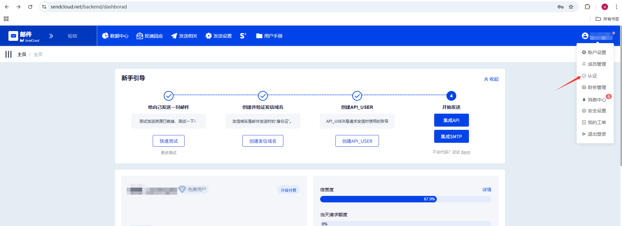Click the 快速测试 button

(169, 141)
